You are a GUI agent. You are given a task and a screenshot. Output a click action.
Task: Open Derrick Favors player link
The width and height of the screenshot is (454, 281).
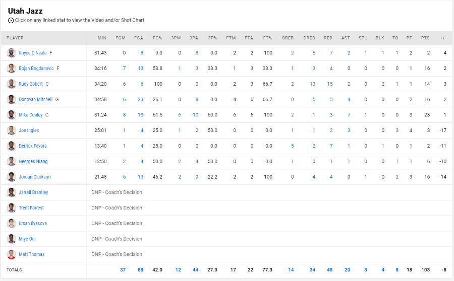coord(33,146)
